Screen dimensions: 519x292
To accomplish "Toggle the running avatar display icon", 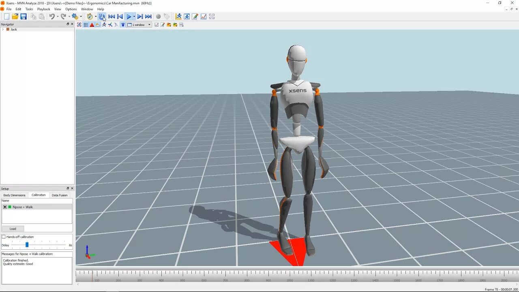I will [104, 25].
